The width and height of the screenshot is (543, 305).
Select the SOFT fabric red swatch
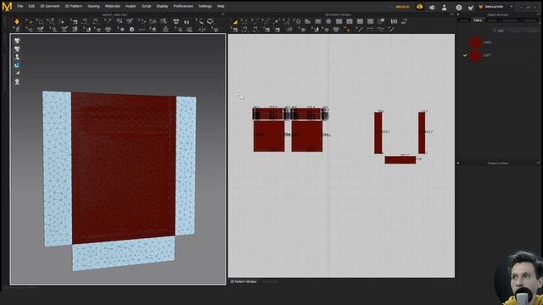click(x=475, y=55)
